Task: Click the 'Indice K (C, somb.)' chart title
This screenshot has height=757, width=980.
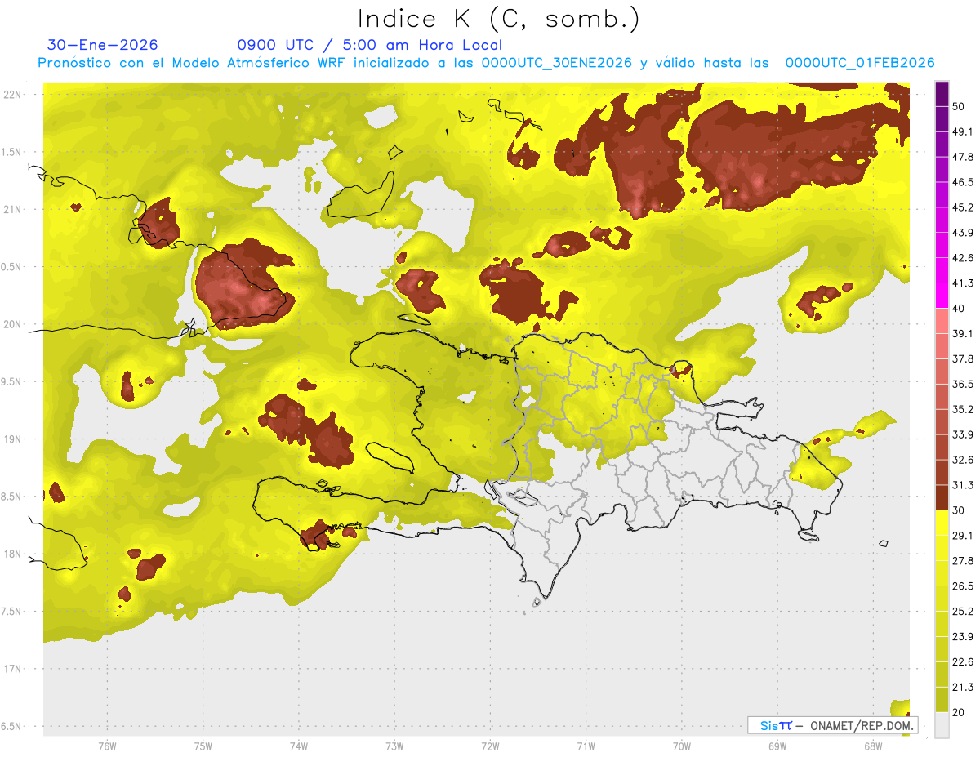Action: 498,19
